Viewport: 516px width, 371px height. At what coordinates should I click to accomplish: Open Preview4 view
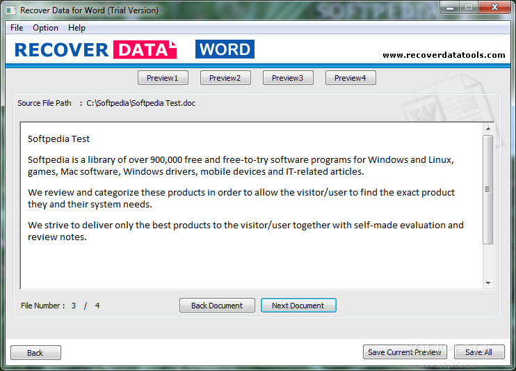coord(350,78)
